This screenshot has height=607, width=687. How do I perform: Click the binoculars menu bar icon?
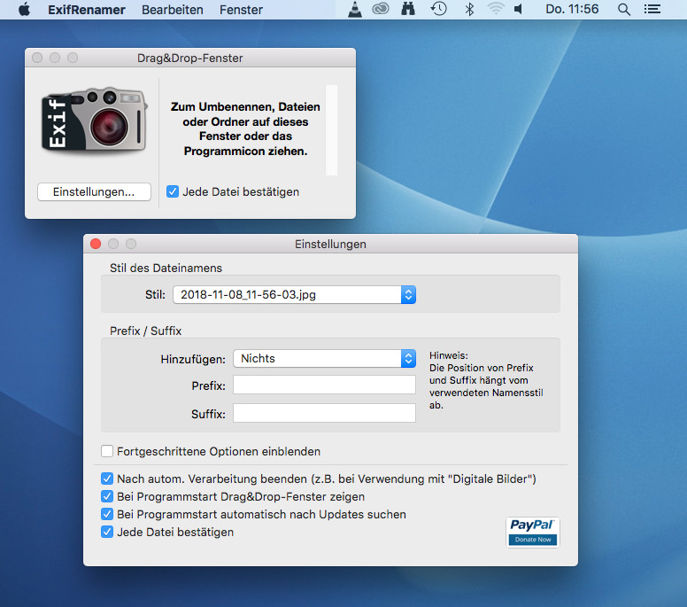coord(408,10)
